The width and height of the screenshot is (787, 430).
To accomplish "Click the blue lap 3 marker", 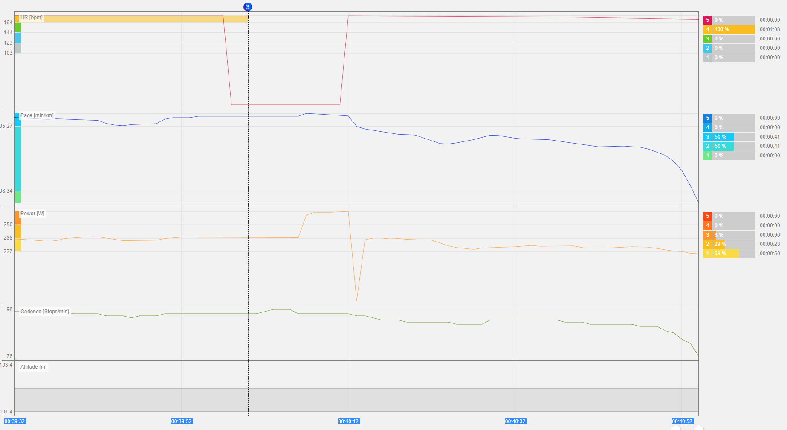I will (248, 7).
